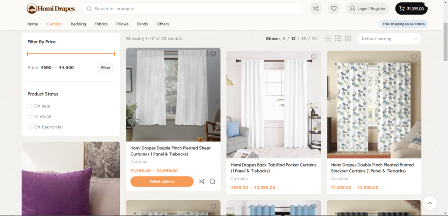This screenshot has width=448, height=216.
Task: Open the Default sorting dropdown
Action: [389, 38]
